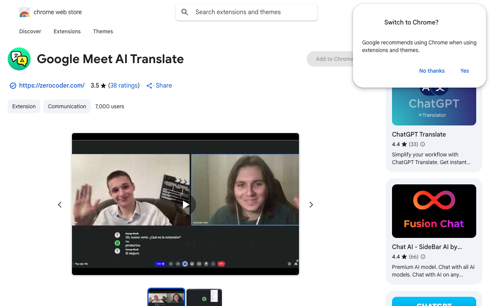490x306 pixels.
Task: Click the 'Switch to Chrome?' dialog title
Action: click(x=412, y=22)
